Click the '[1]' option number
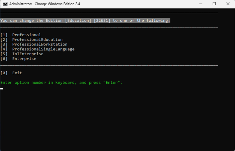The image size is (235, 151). point(4,35)
